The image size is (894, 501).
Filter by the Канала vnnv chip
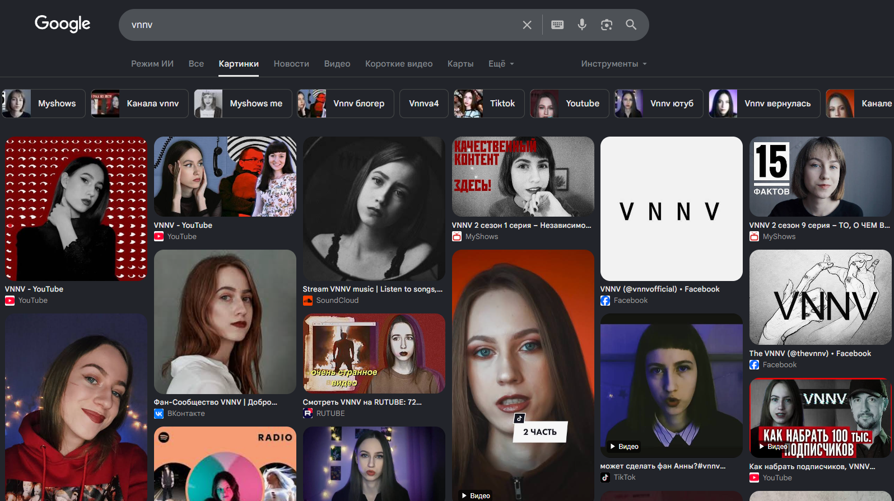click(x=139, y=104)
